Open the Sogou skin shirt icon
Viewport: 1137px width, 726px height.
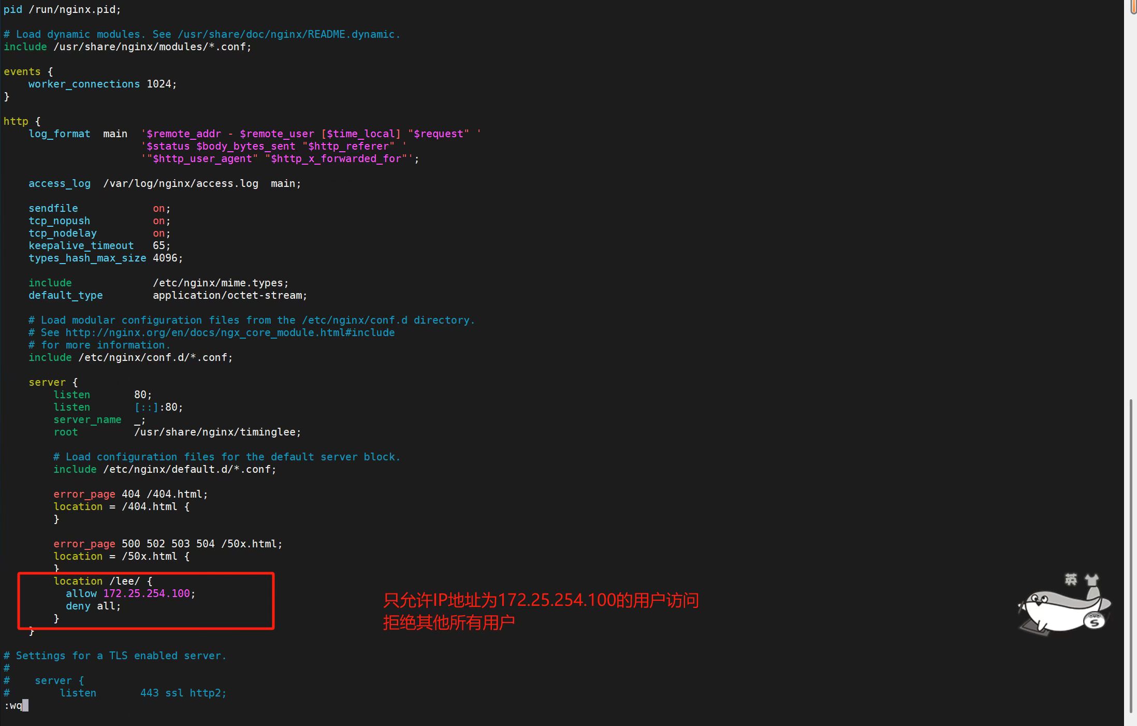pyautogui.click(x=1091, y=579)
